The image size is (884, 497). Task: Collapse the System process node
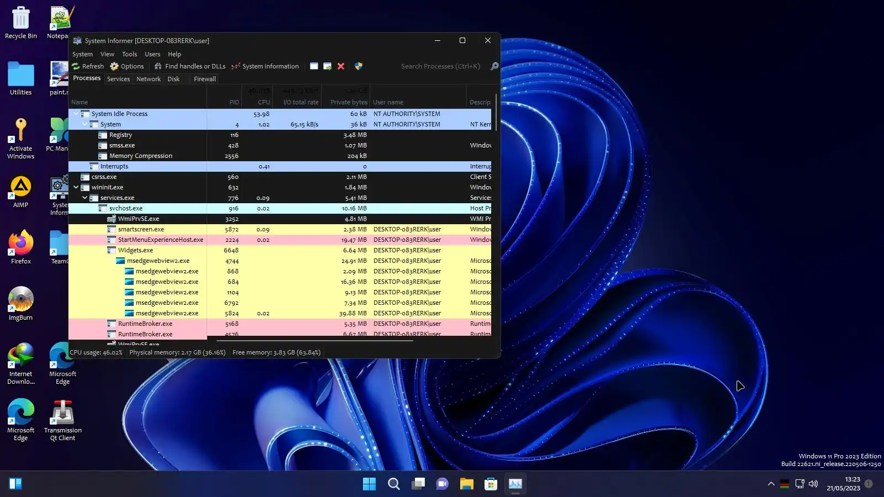(x=85, y=124)
